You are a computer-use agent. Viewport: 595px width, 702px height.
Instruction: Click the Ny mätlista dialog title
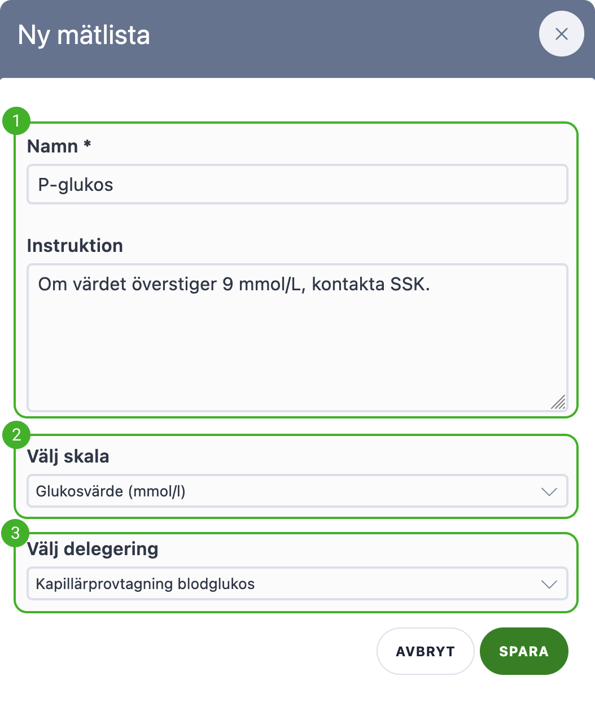pos(84,35)
